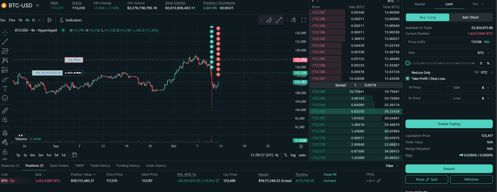Click the Enable Trading button
The height and width of the screenshot is (192, 497).
(449, 124)
